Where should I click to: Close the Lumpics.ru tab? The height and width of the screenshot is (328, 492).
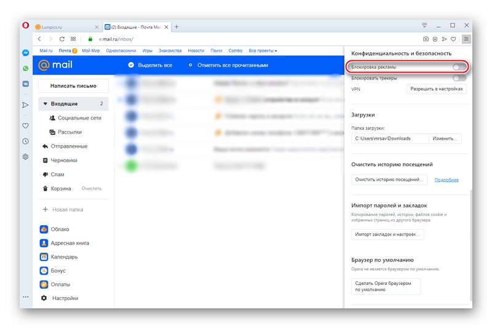tap(97, 27)
